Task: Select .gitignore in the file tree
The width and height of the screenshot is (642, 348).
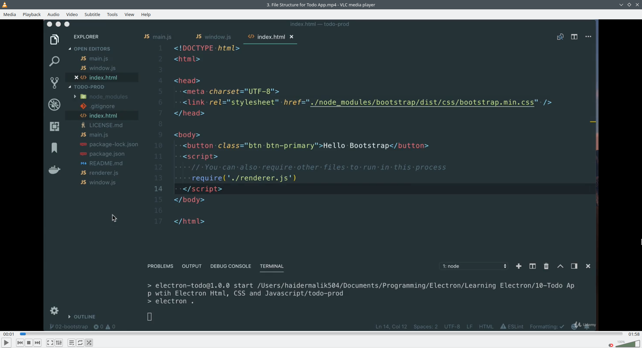Action: [102, 106]
